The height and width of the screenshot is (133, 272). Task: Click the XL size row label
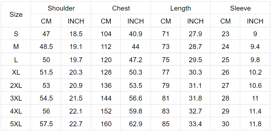point(16,72)
